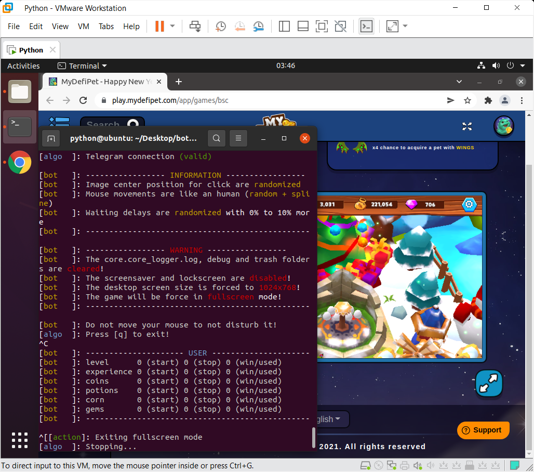Open the snapshot manager
The height and width of the screenshot is (472, 534).
[x=259, y=26]
